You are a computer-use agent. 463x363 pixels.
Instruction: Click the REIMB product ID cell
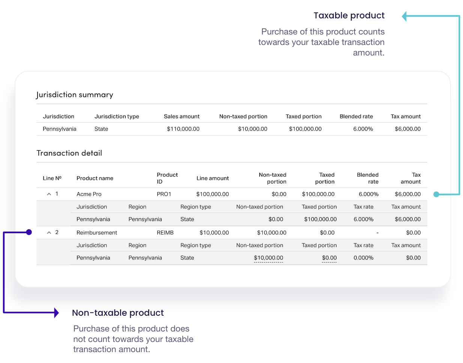coord(165,233)
